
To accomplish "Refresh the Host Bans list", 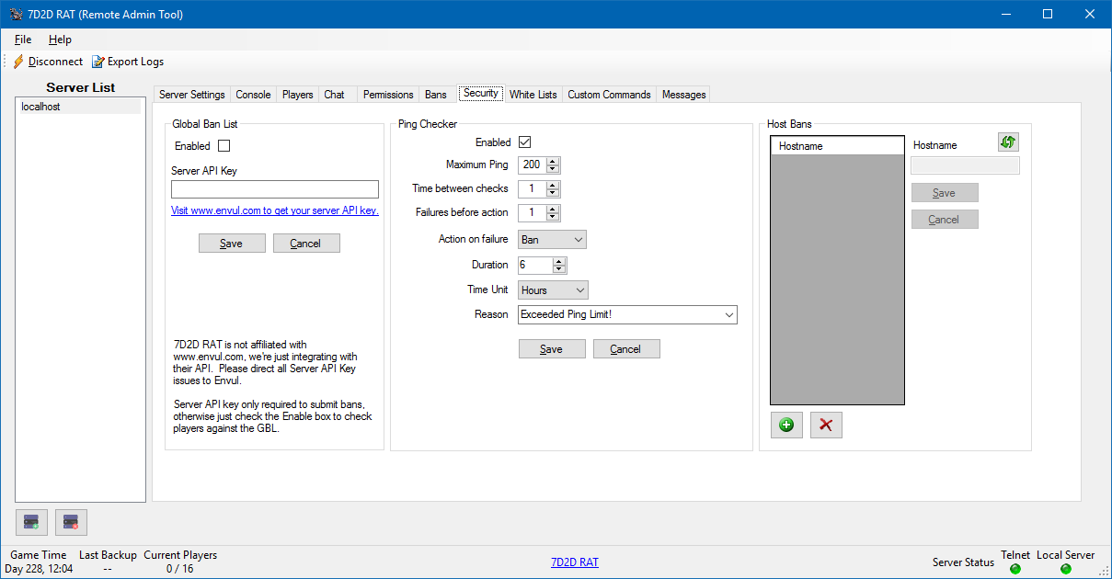I will tap(1008, 142).
